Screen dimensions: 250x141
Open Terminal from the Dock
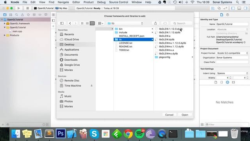pos(173,134)
